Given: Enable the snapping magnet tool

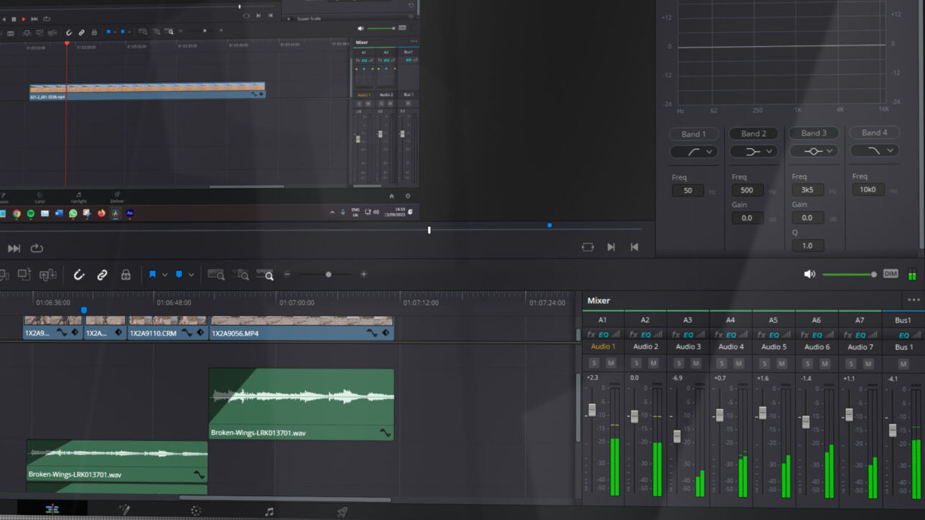Looking at the screenshot, I should 79,274.
